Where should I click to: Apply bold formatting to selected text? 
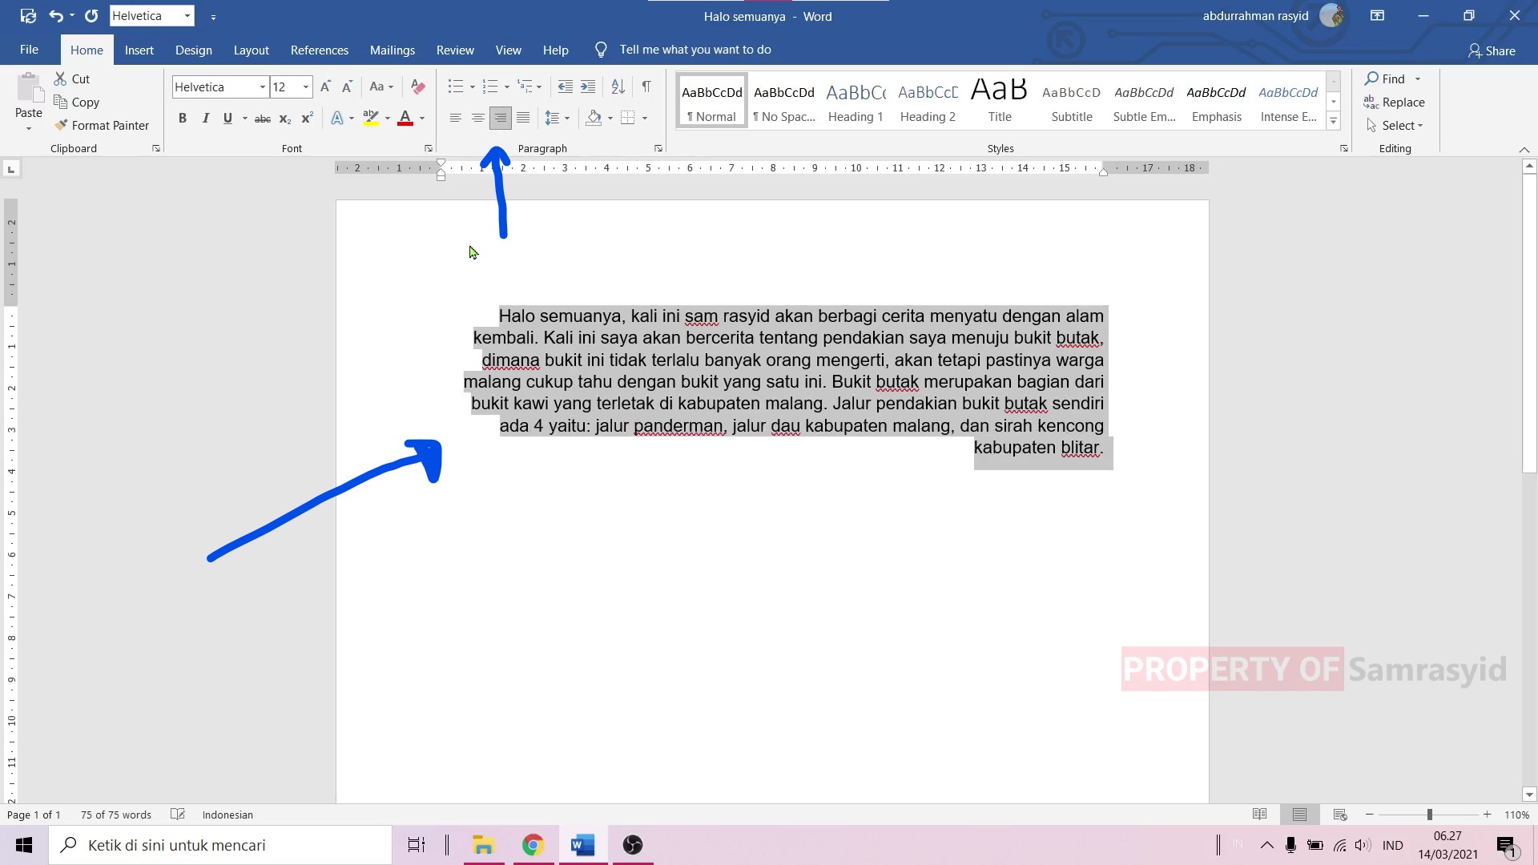(183, 118)
